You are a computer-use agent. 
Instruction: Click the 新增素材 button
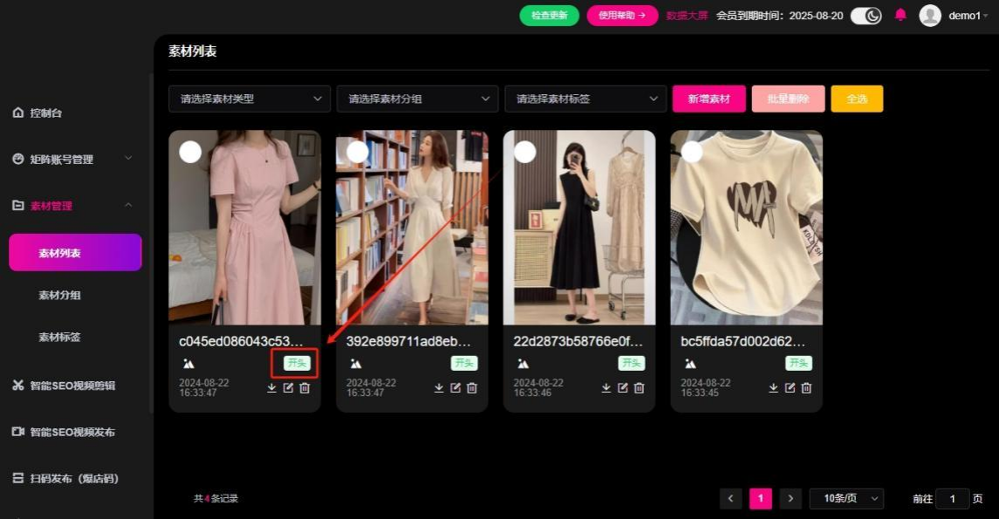(708, 99)
